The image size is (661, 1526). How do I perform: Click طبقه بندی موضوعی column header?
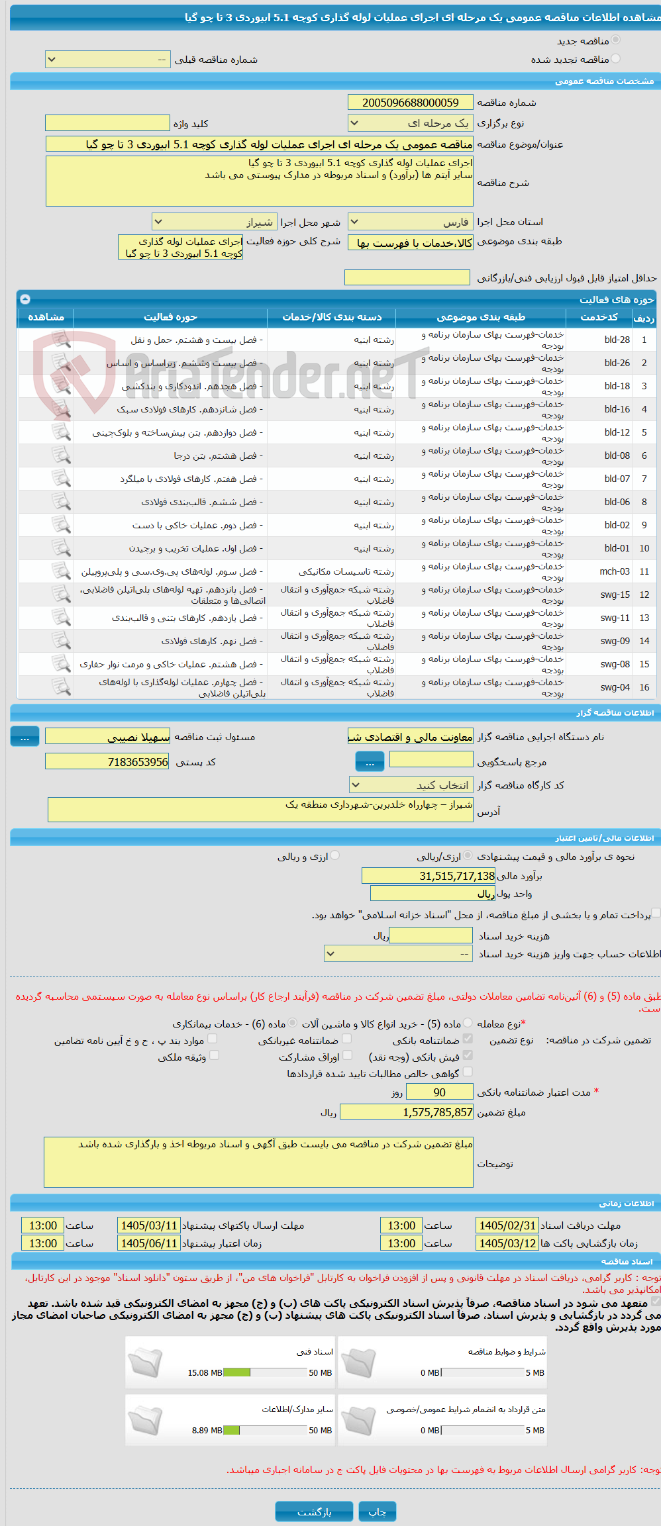[481, 317]
